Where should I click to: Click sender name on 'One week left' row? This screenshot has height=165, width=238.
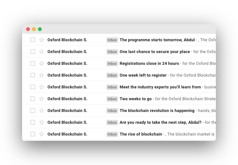[67, 75]
